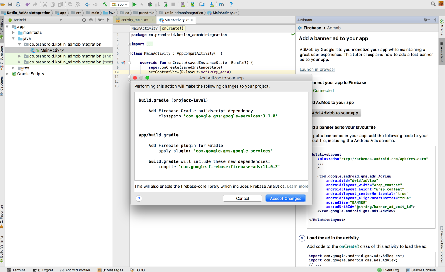Open Android Profiler tool window
This screenshot has width=445, height=272.
[x=75, y=270]
